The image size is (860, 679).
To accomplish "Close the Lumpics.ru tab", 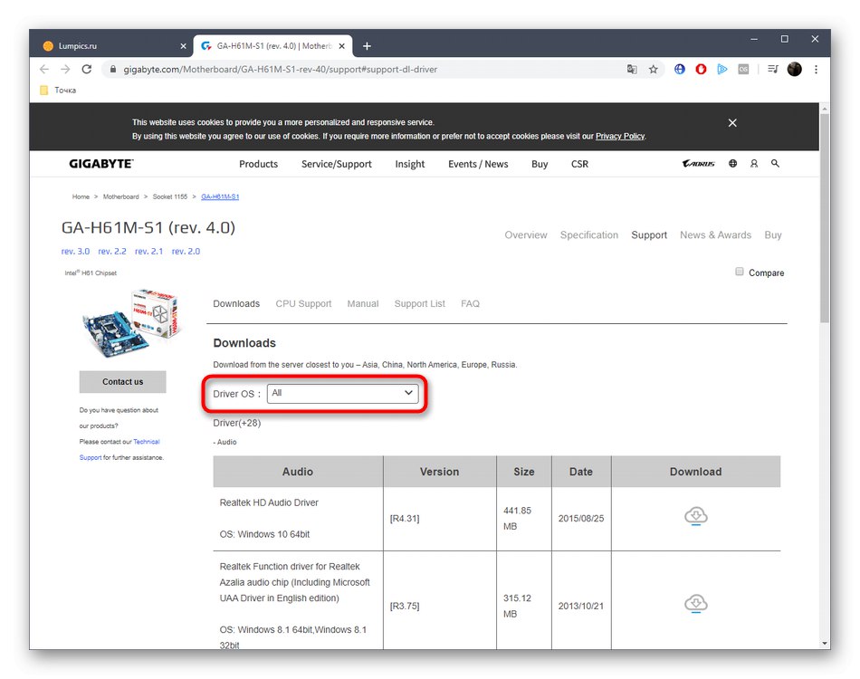I will (x=183, y=46).
